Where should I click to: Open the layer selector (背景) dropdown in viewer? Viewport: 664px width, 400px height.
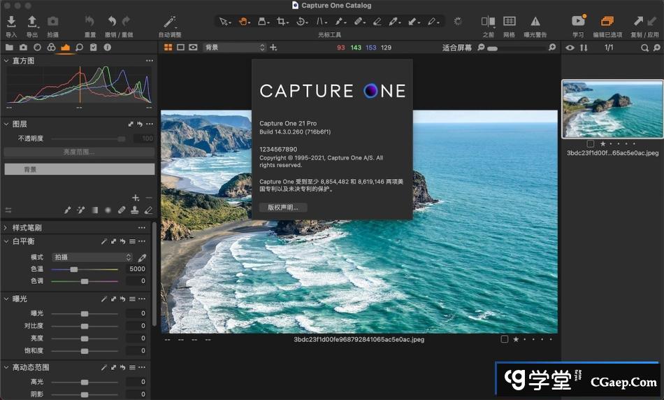click(x=235, y=48)
